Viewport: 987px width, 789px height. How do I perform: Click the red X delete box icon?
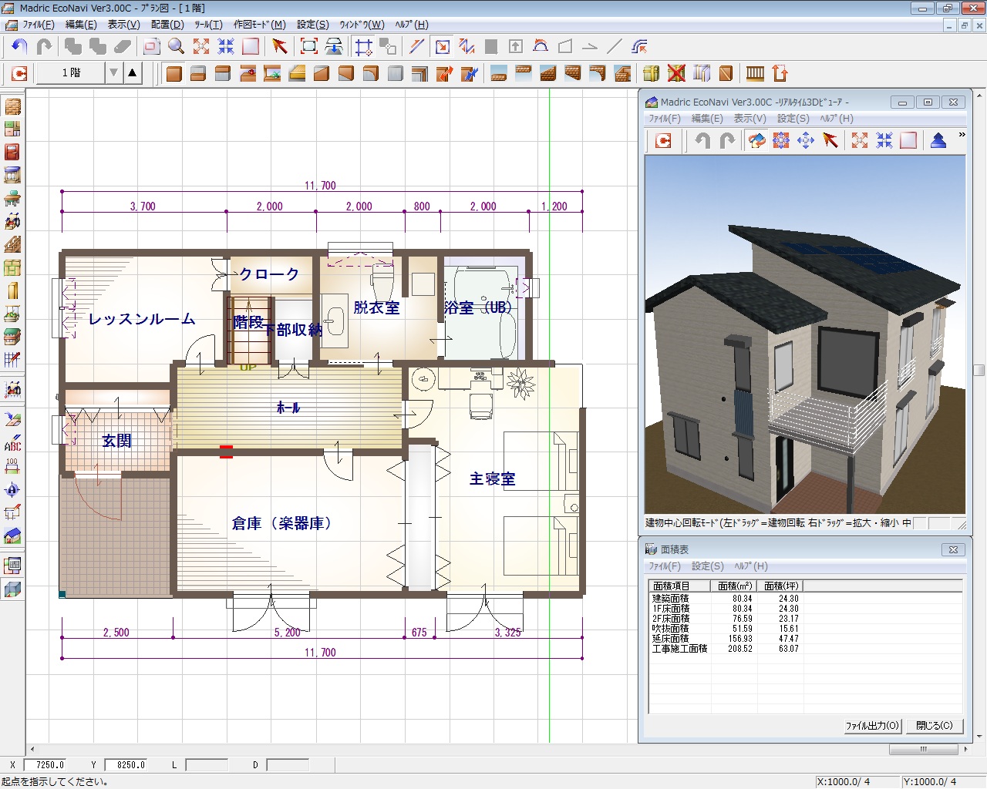(676, 74)
